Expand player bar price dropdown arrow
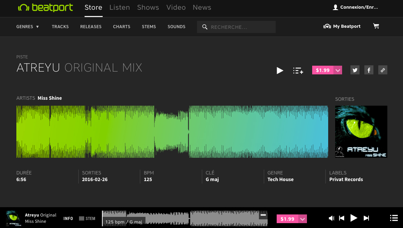This screenshot has width=403, height=228. click(x=302, y=219)
